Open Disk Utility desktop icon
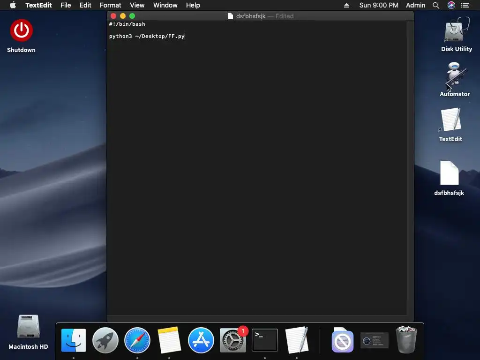Viewport: 480px width, 360px height. tap(456, 30)
